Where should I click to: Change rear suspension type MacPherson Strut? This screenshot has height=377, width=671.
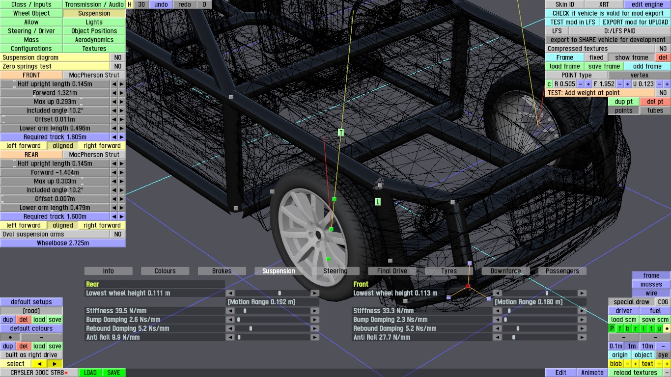tap(94, 155)
